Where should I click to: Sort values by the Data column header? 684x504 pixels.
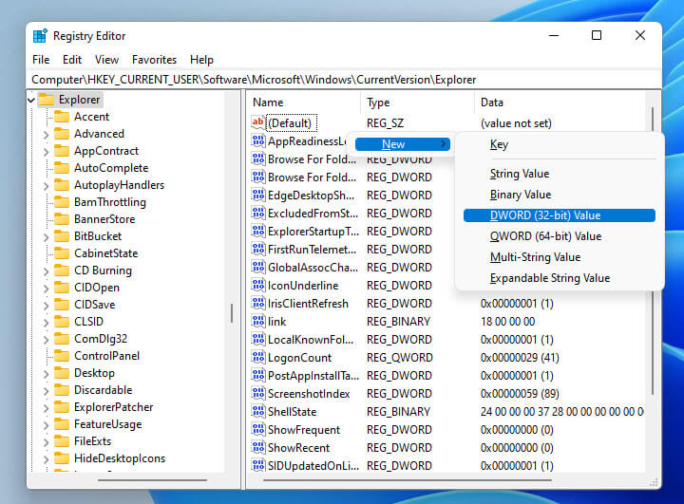(560, 103)
